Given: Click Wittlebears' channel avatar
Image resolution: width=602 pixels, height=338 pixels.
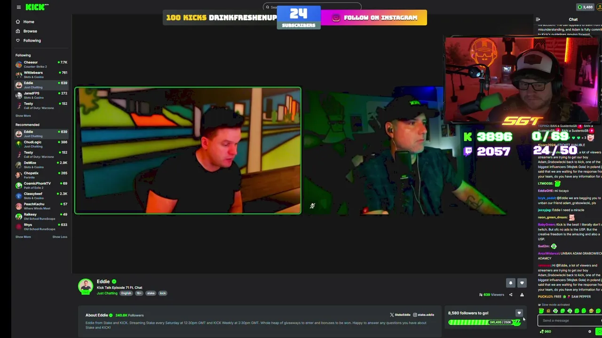Looking at the screenshot, I should tap(18, 75).
